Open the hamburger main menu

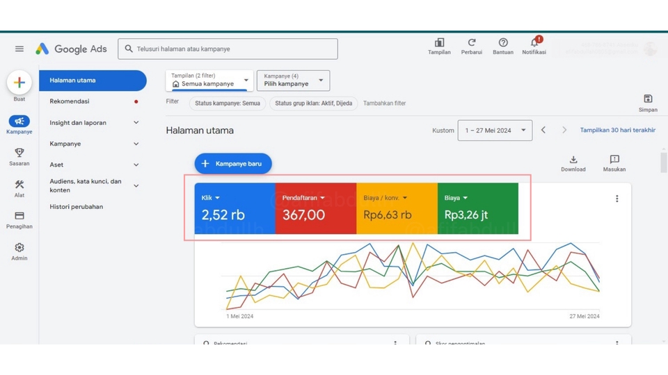[19, 49]
